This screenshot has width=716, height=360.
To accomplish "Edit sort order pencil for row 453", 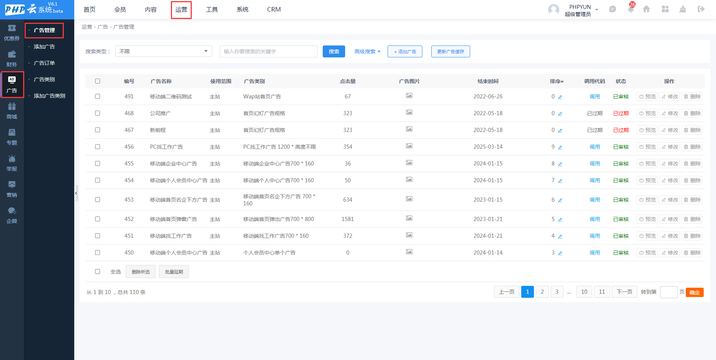I will point(560,200).
